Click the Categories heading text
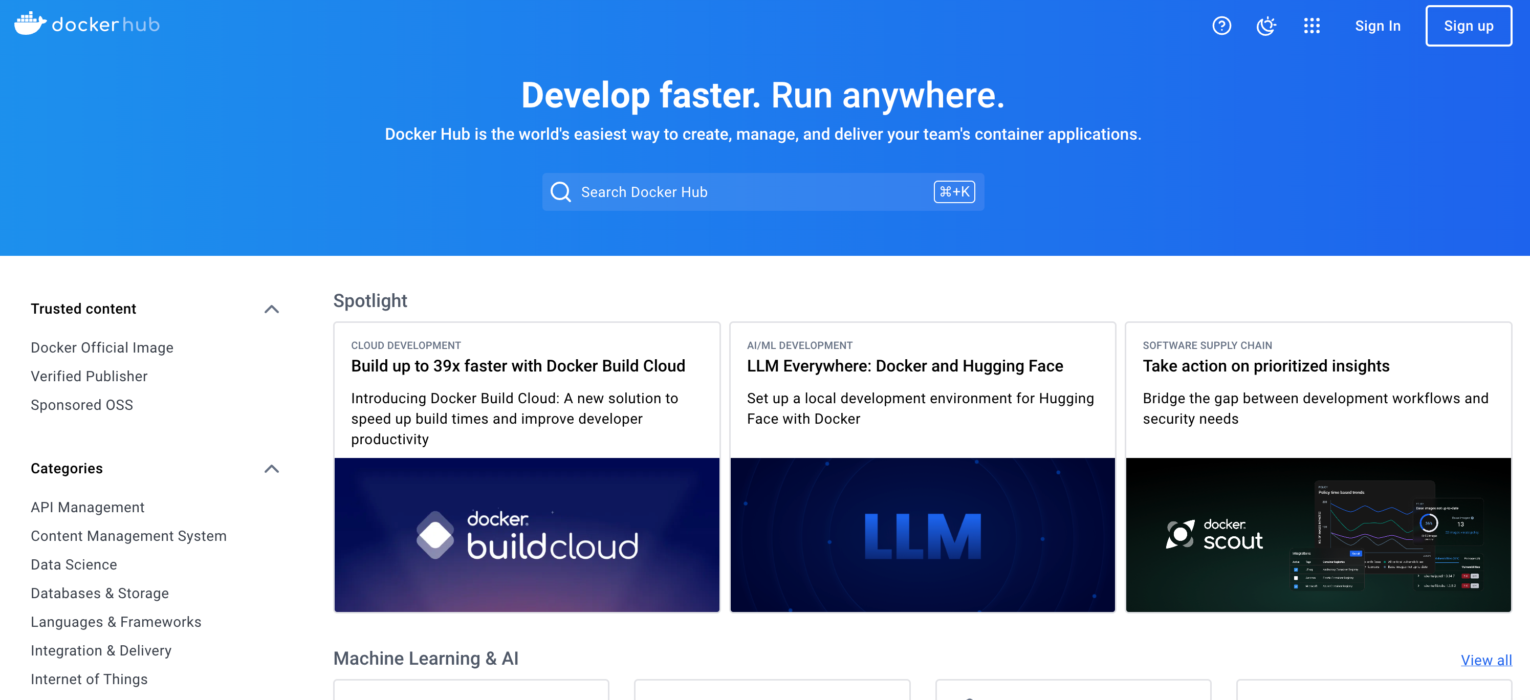This screenshot has height=700, width=1530. (67, 468)
